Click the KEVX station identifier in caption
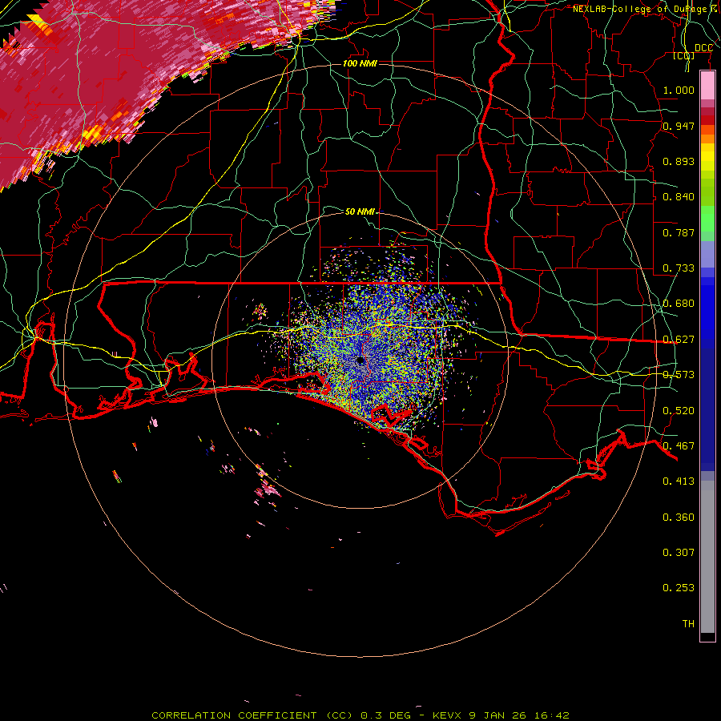This screenshot has height=721, width=721. (x=449, y=715)
